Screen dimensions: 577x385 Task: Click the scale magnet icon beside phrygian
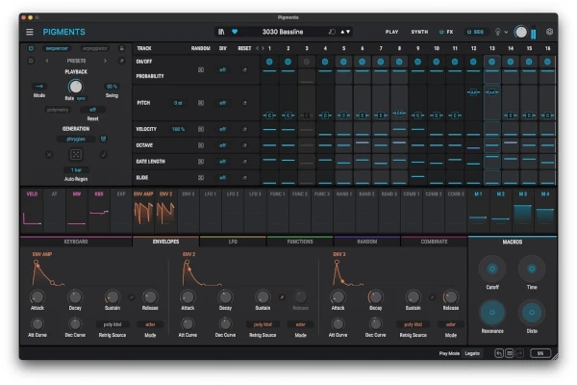pos(104,139)
